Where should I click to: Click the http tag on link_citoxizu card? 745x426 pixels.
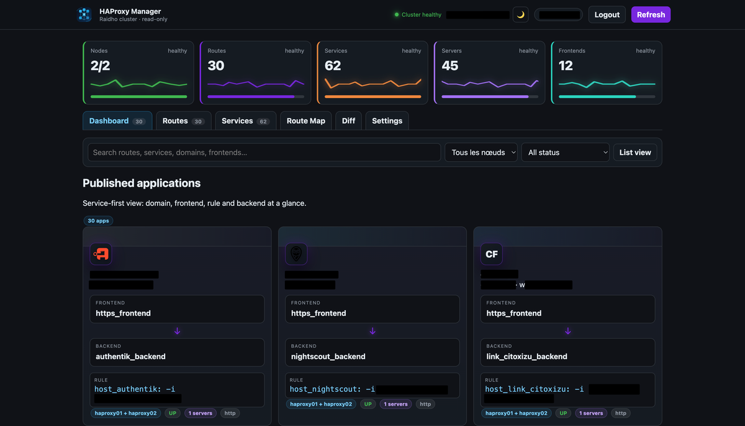tap(621, 413)
